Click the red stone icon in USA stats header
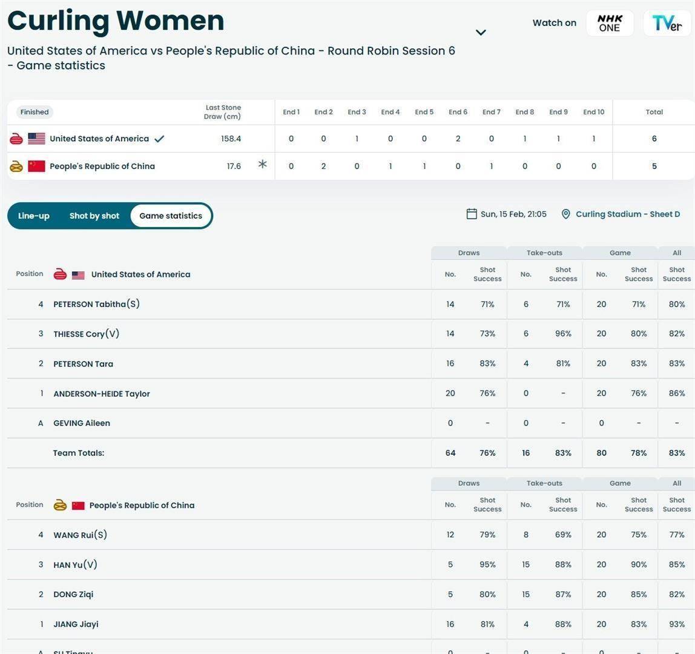695x654 pixels. click(60, 274)
